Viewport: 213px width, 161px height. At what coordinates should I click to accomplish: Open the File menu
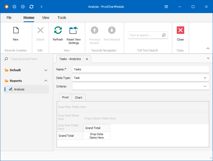point(9,18)
